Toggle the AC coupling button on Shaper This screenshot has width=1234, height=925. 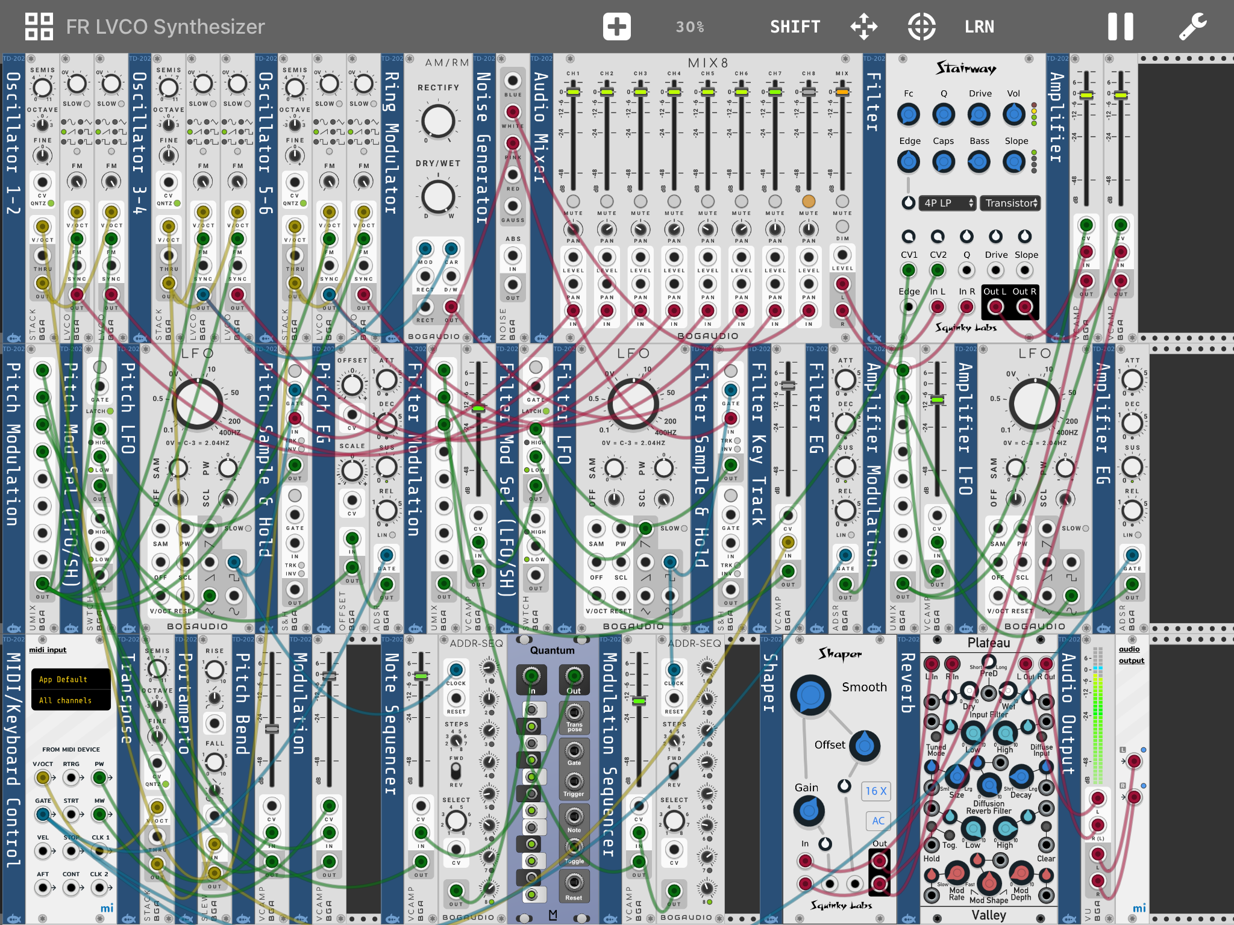[878, 820]
